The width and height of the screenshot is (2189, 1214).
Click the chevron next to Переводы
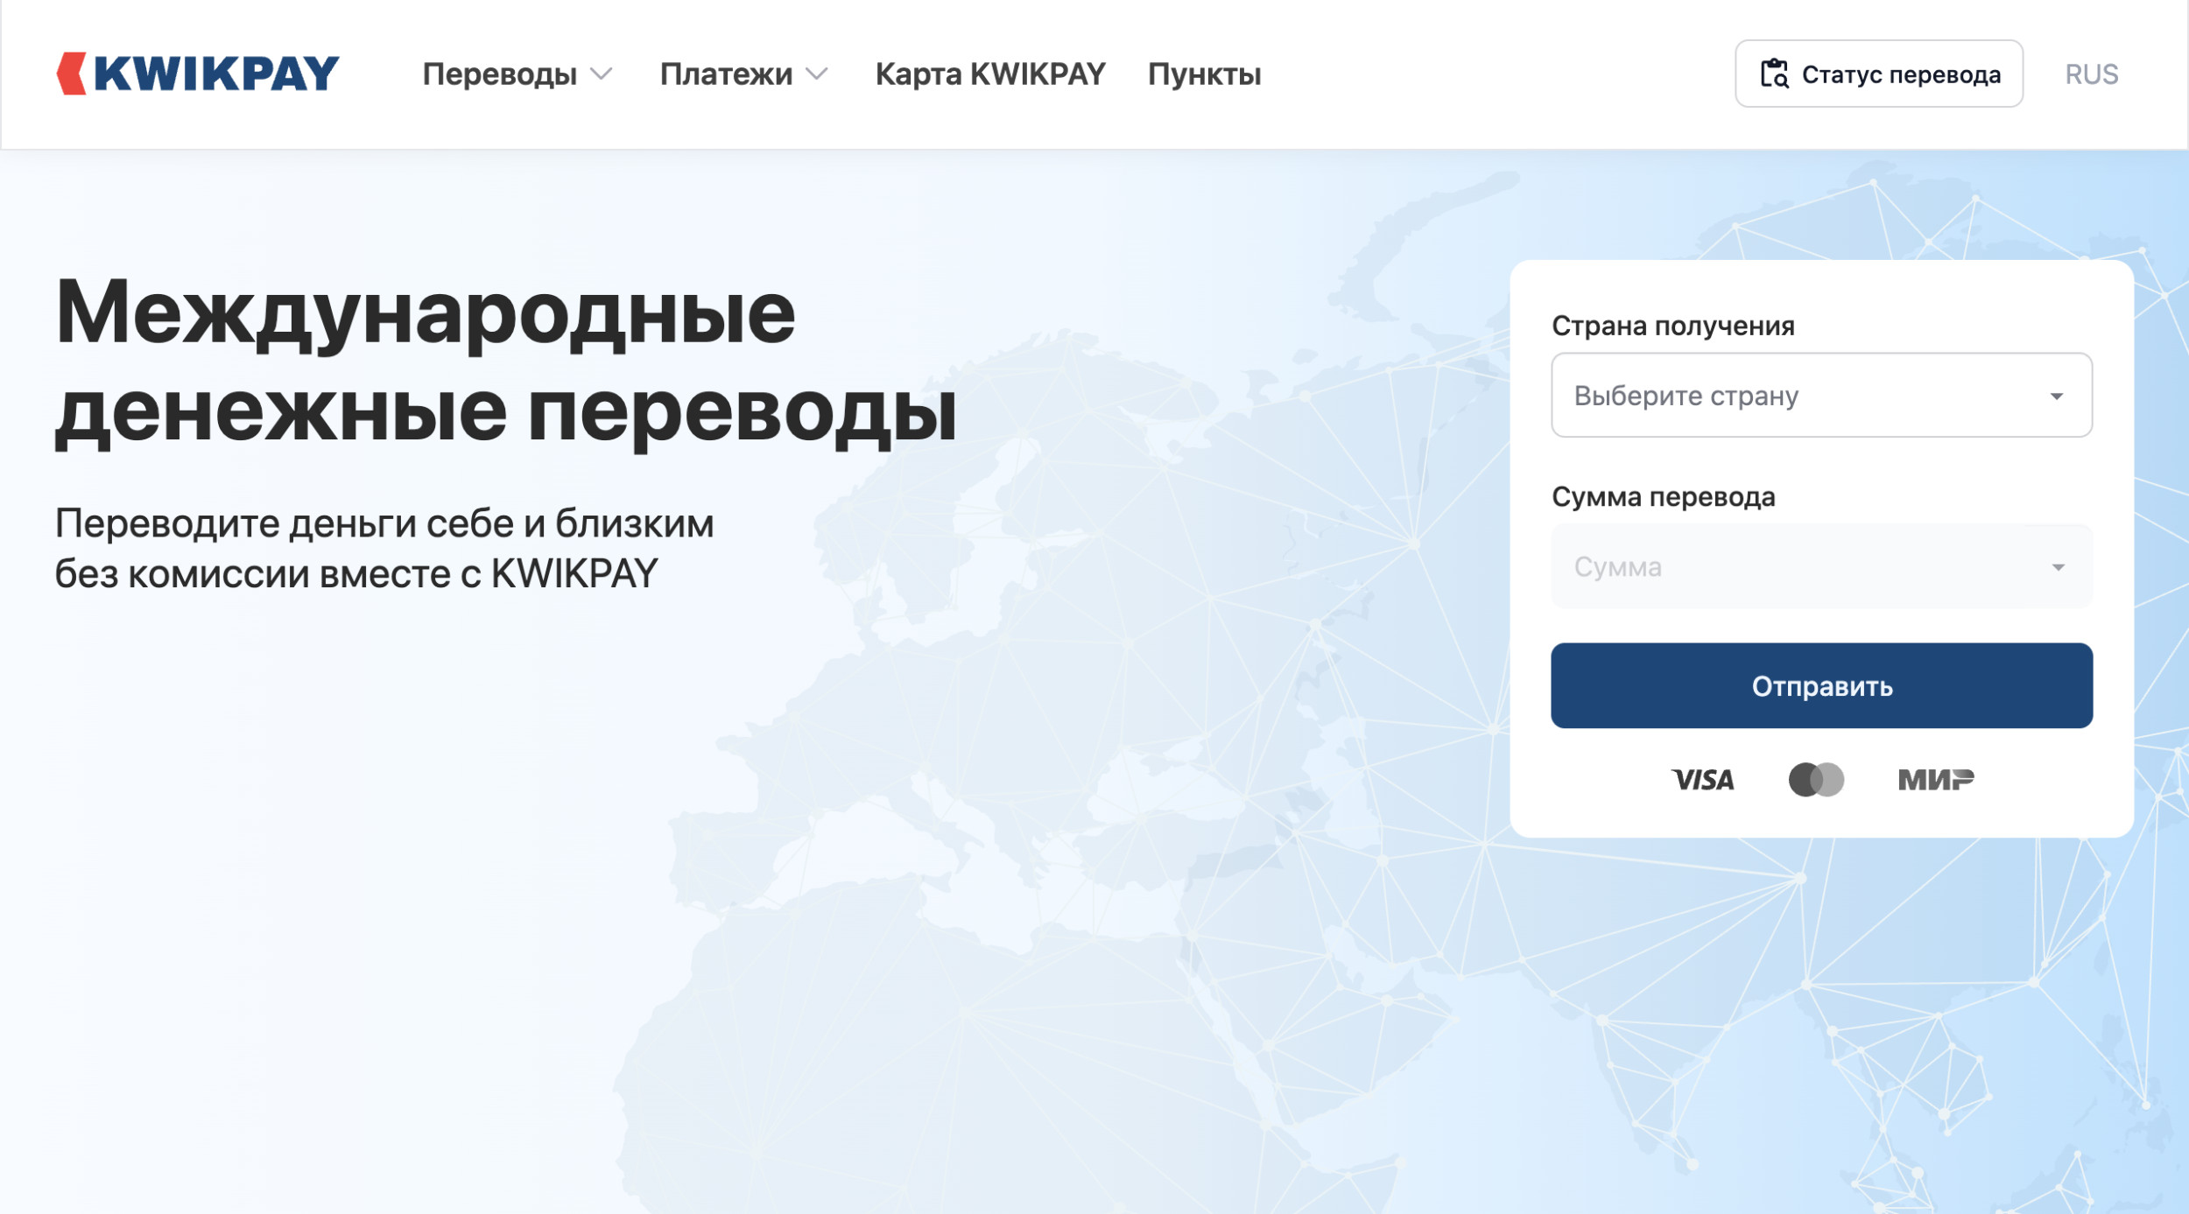pos(602,74)
